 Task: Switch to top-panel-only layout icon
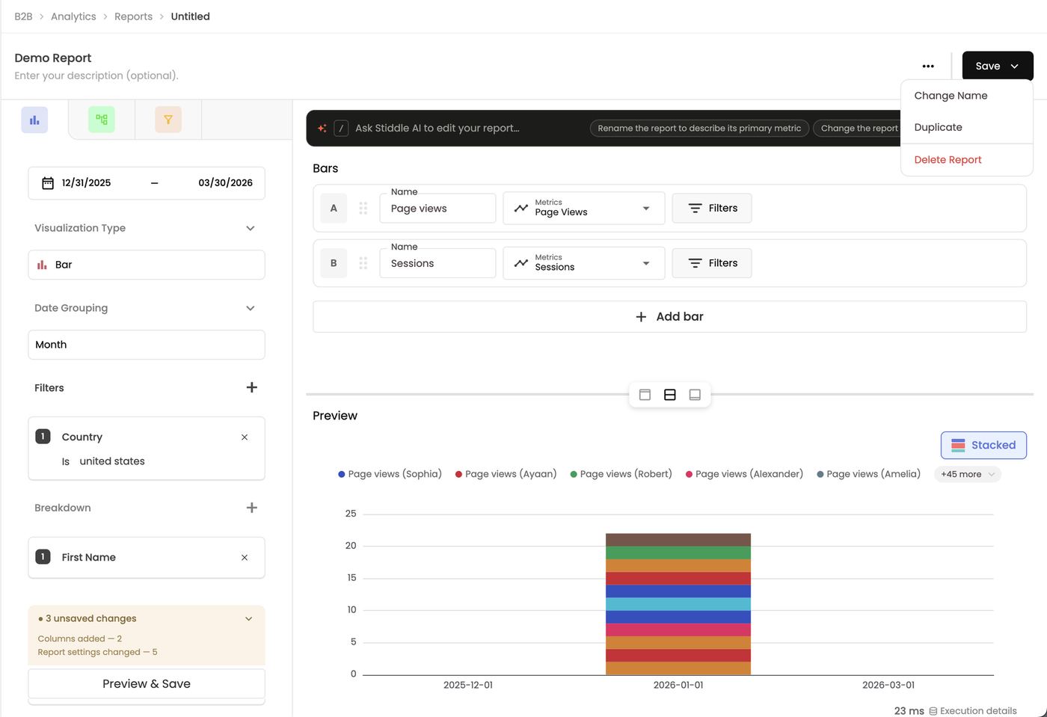(645, 395)
